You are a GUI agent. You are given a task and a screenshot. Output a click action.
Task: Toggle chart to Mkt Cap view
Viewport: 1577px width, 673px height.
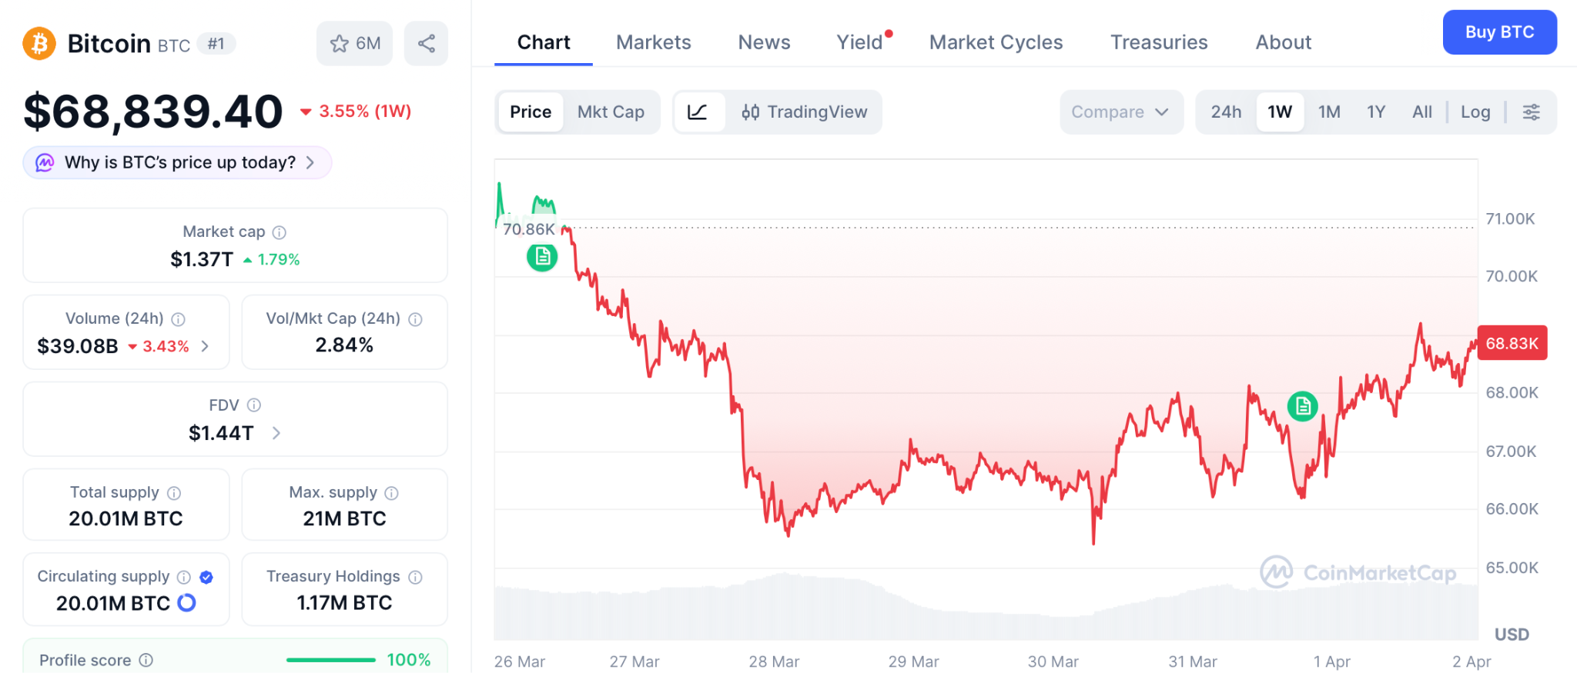pyautogui.click(x=611, y=112)
